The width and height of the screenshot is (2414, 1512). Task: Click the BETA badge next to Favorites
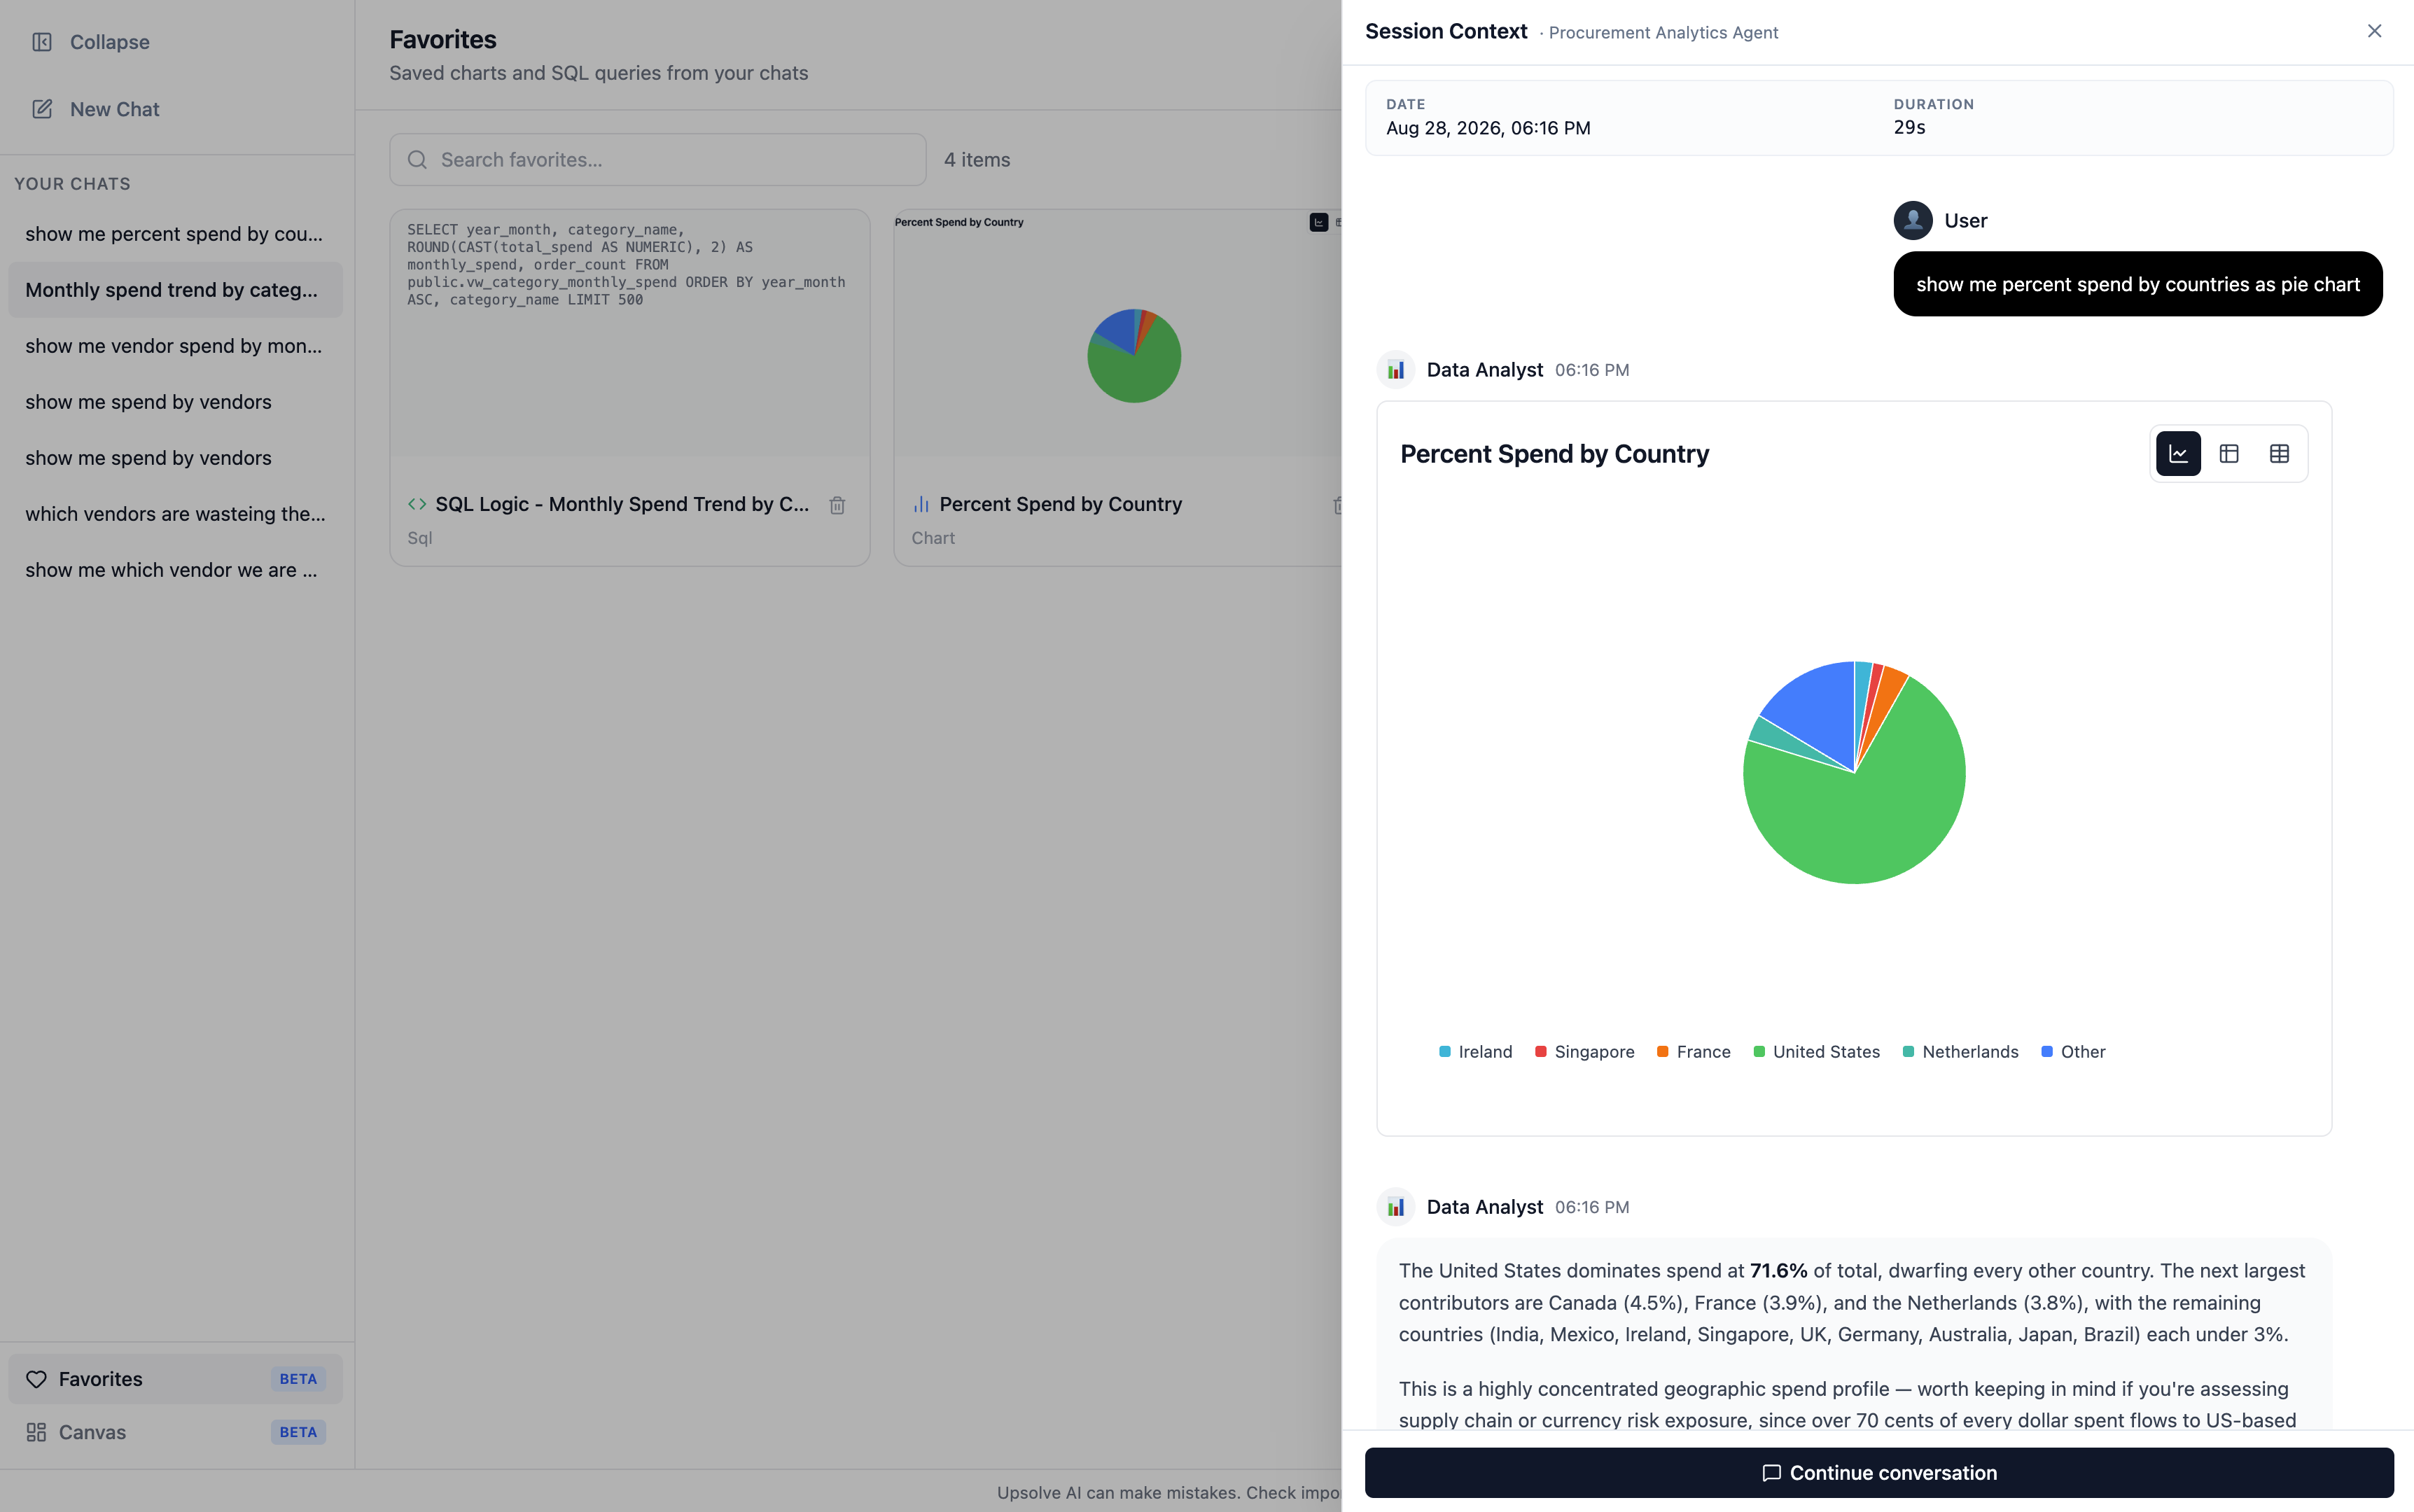[x=298, y=1379]
